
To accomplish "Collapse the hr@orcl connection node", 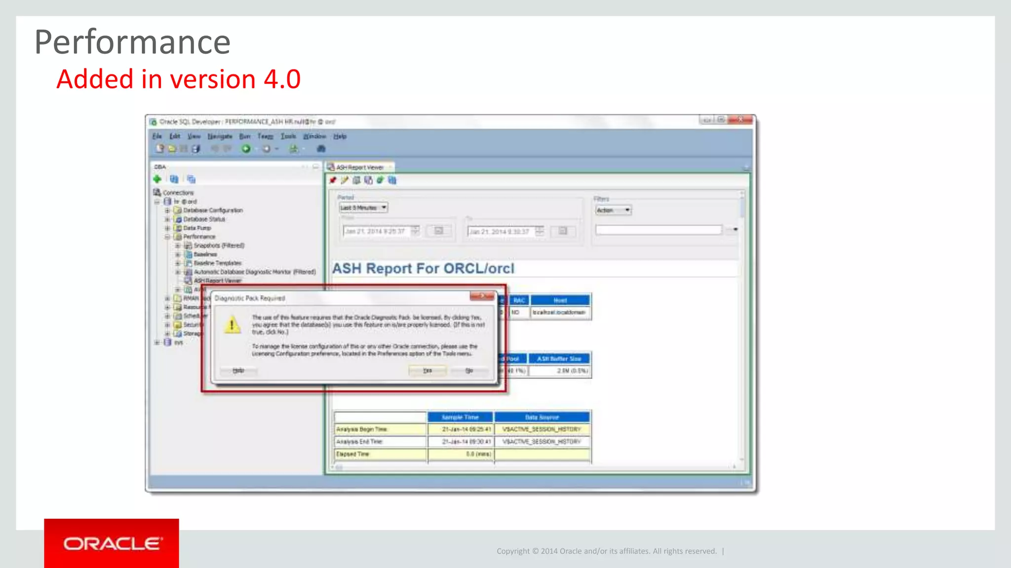I will point(157,202).
